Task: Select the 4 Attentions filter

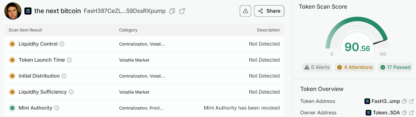Action: tap(355, 67)
